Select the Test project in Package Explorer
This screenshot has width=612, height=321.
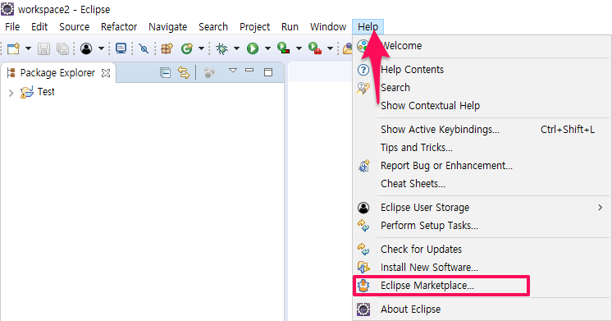point(38,92)
